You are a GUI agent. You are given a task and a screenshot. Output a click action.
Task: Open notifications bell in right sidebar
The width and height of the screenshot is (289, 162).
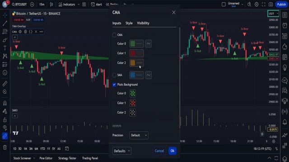[285, 122]
